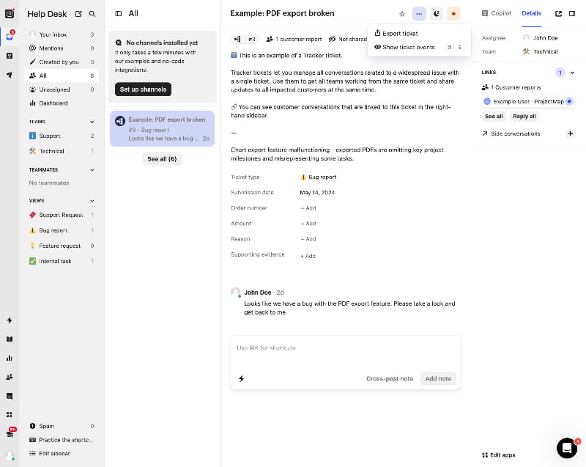
Task: Click the tracker ticket type icon near #3
Action: [237, 39]
